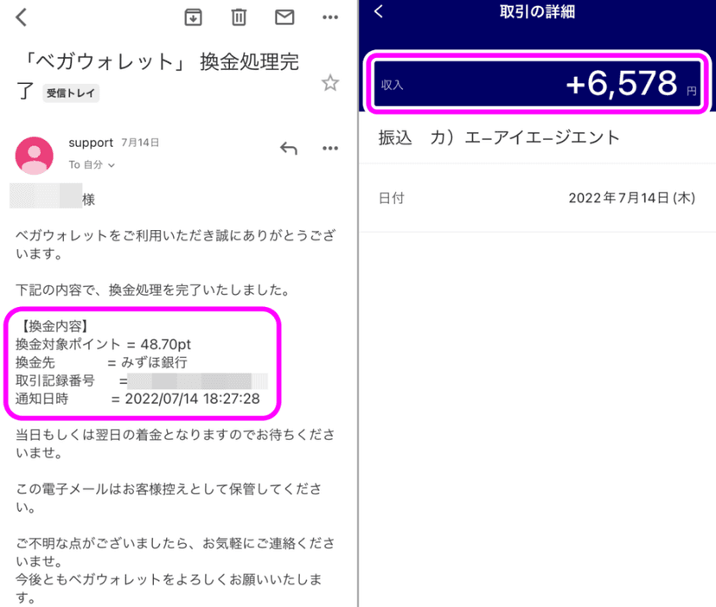The image size is (716, 607).
Task: Tap the ご不明な点がございましたら paragraph
Action: pyautogui.click(x=176, y=553)
